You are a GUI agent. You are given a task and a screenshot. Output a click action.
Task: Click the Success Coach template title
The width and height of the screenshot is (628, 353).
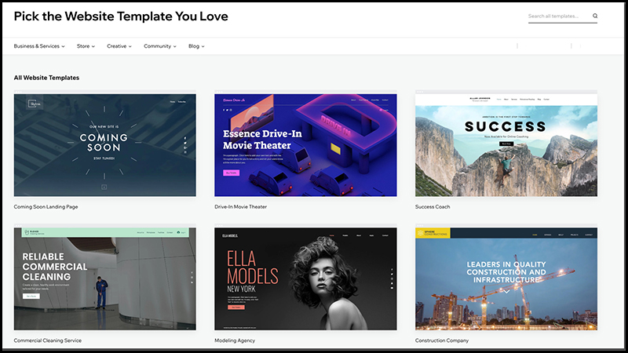coord(433,207)
